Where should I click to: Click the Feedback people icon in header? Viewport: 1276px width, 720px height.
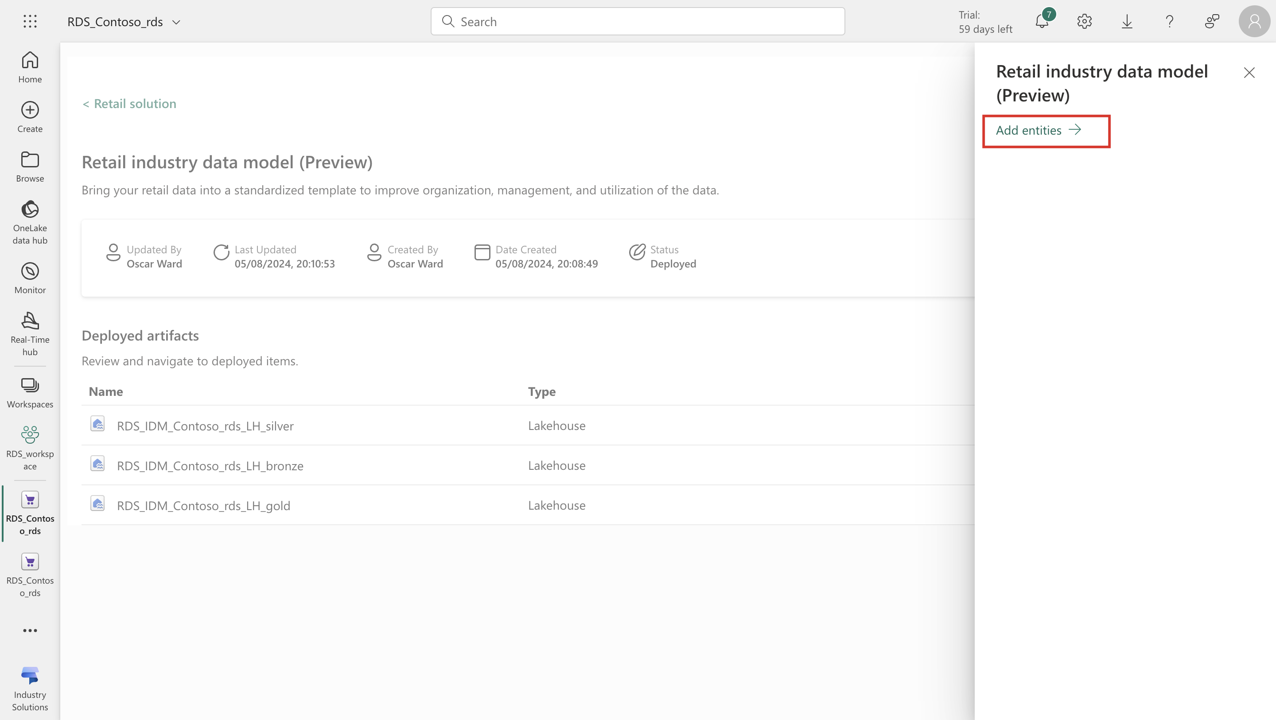1212,21
